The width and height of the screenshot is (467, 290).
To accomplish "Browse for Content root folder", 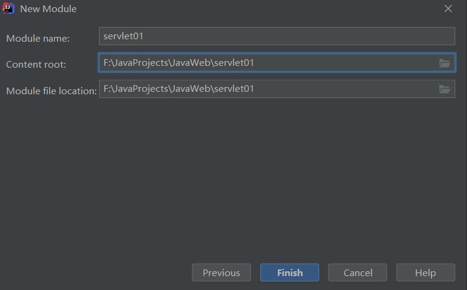I will point(445,63).
